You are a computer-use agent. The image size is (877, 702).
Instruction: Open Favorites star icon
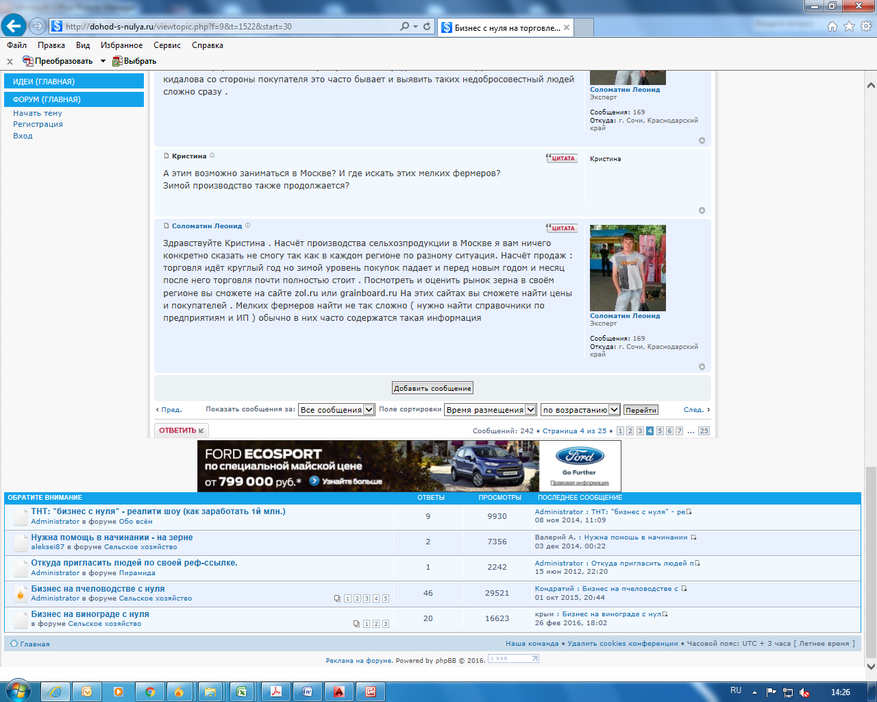coord(849,27)
